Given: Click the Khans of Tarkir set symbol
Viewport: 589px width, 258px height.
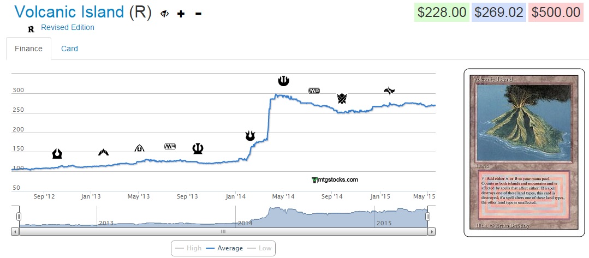Looking at the screenshot, I should pyautogui.click(x=342, y=99).
